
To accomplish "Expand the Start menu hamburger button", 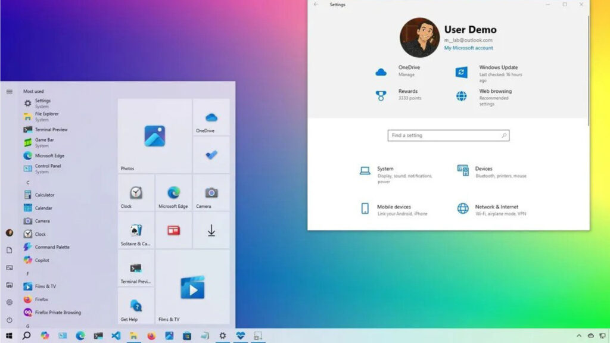I will (x=10, y=91).
